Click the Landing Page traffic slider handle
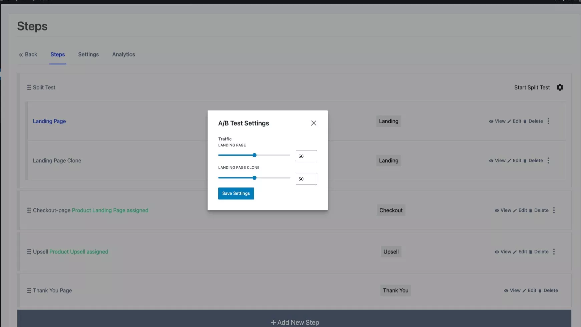Viewport: 581px width, 327px height. [254, 155]
